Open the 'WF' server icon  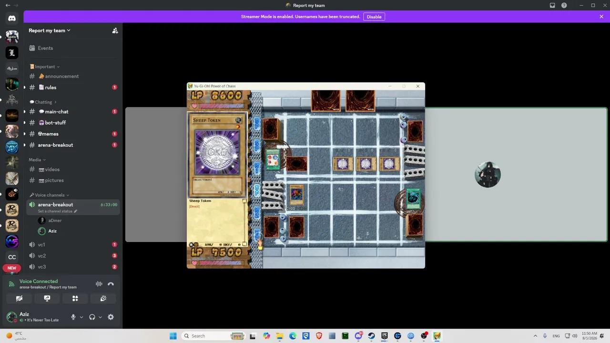click(12, 241)
